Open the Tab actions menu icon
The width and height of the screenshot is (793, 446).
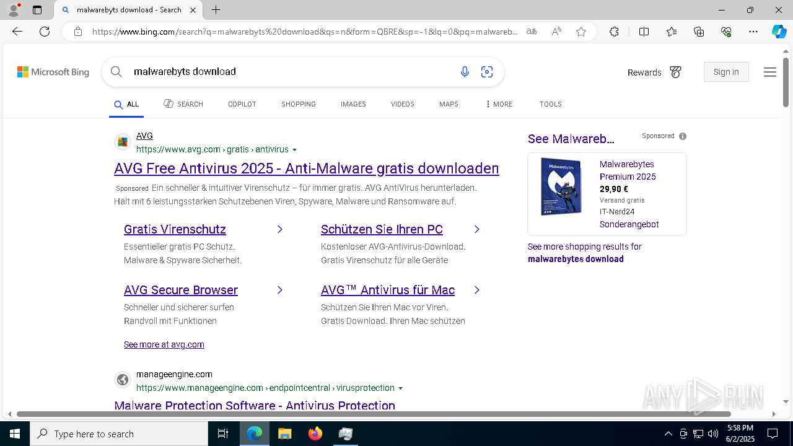pos(37,10)
